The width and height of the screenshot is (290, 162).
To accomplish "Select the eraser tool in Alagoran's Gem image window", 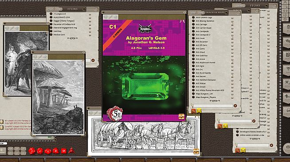I will (x=116, y=17).
